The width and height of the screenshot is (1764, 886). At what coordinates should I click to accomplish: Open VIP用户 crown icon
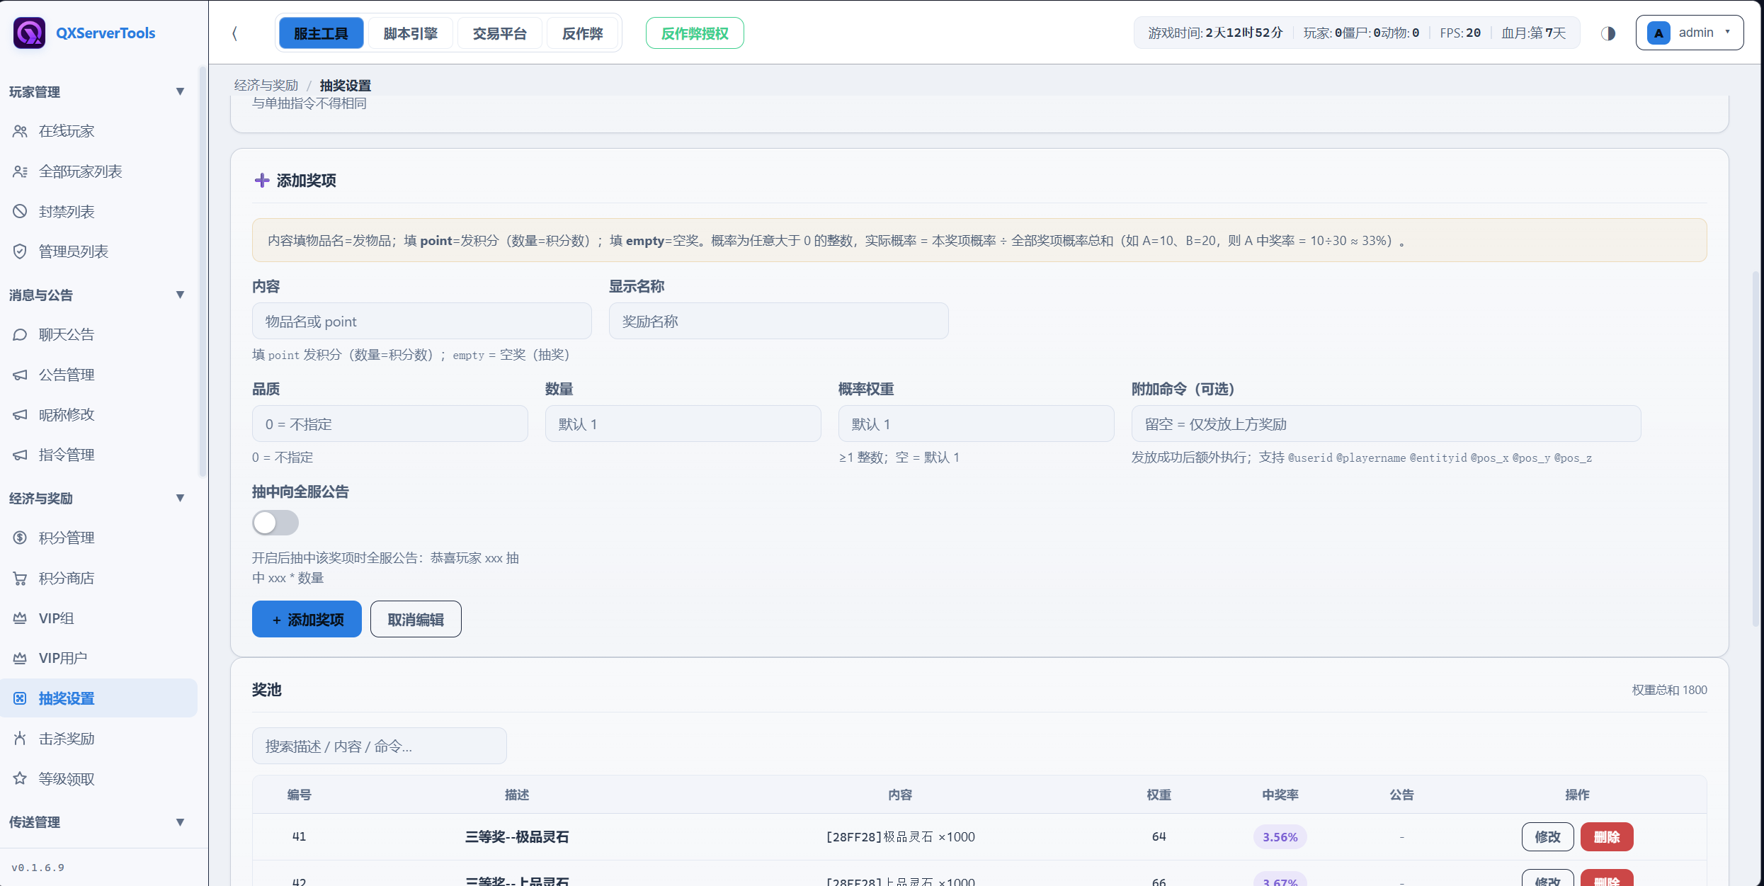(20, 658)
